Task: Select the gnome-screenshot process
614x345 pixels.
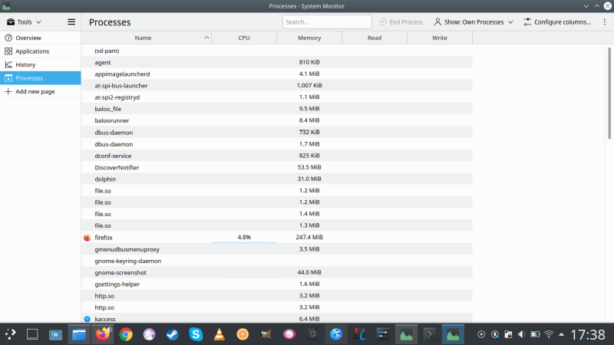Action: (277, 273)
